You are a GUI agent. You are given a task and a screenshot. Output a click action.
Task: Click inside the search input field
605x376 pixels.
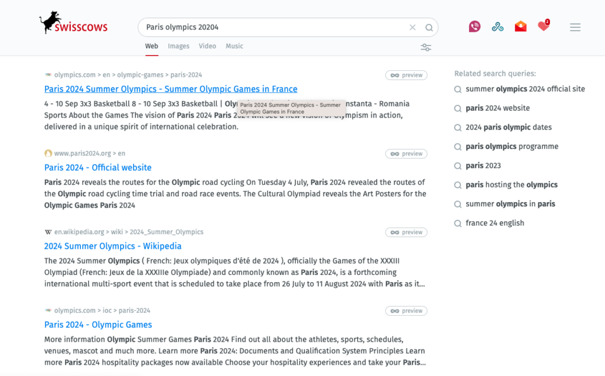pos(272,27)
